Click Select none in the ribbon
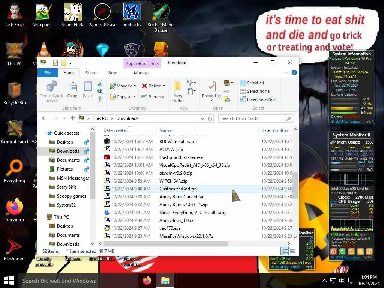 [x=255, y=91]
